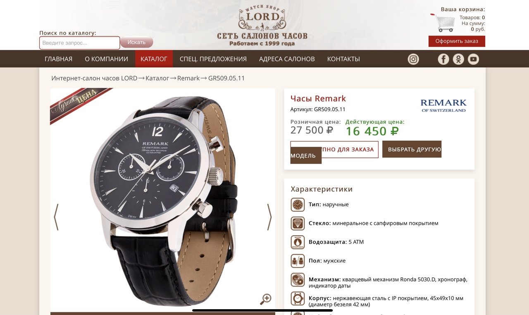This screenshot has height=315, width=529.
Task: Click the magnifier zoom icon on watch photo
Action: tap(265, 299)
